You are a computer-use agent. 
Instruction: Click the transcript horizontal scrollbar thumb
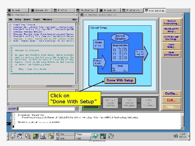(28, 86)
